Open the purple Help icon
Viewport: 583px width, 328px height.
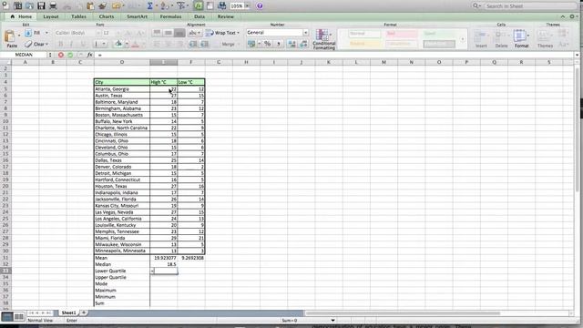tap(260, 6)
